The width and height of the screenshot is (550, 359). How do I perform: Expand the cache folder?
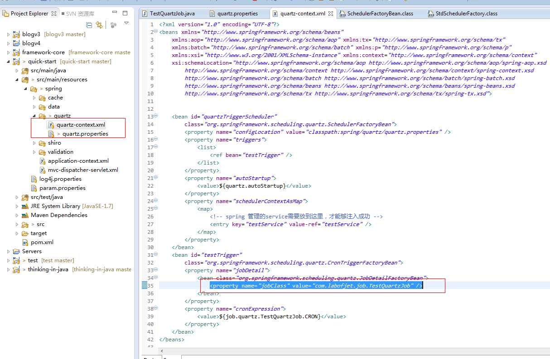coord(34,98)
